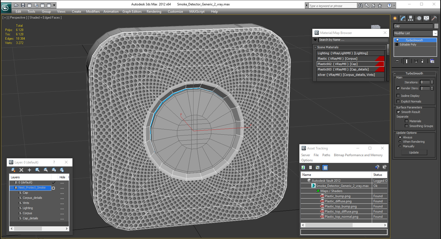This screenshot has width=441, height=239.
Task: Click Remove Modifier trash icon
Action: pos(423,61)
